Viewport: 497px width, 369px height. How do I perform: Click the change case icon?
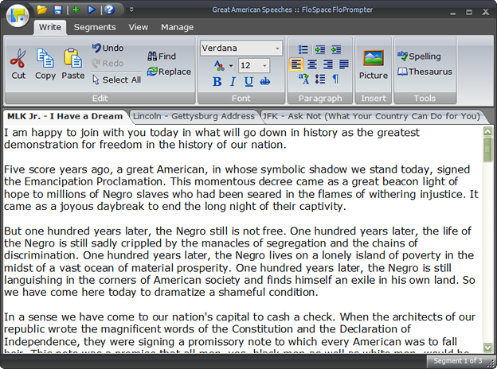tap(303, 79)
